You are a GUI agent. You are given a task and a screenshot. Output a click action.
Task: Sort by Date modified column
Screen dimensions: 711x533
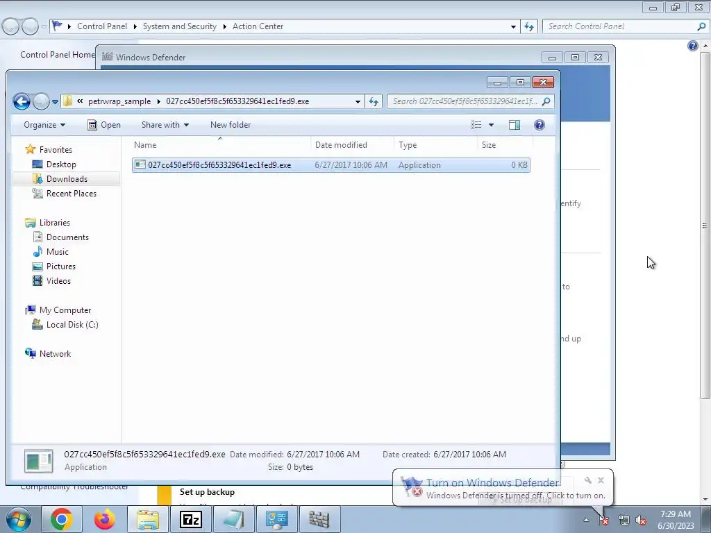(352, 144)
